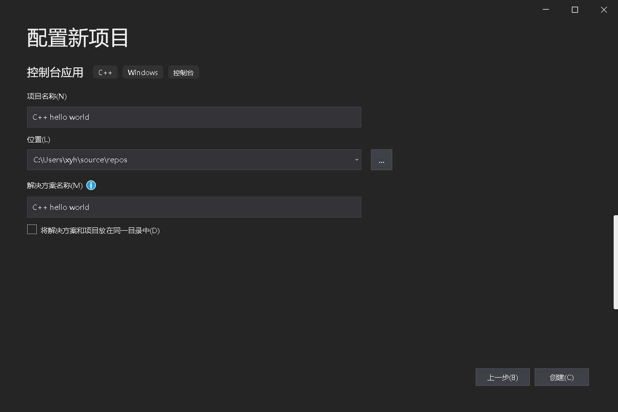Click the 项目名称(N) label

47,96
